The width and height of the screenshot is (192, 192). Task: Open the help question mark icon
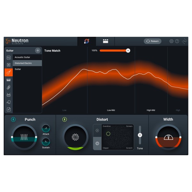click(x=177, y=41)
